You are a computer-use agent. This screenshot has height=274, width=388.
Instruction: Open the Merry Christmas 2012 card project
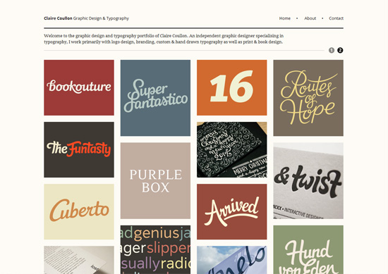click(x=232, y=149)
